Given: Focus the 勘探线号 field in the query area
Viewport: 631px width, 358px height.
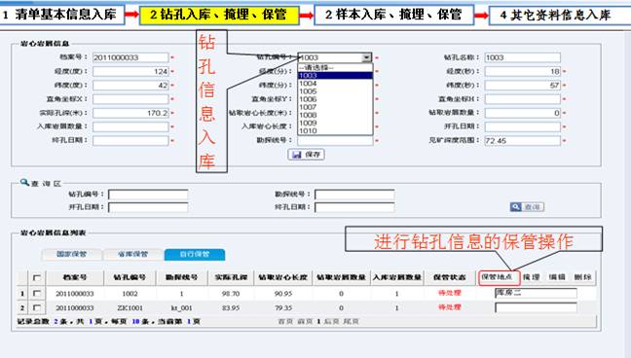Looking at the screenshot, I should coord(354,195).
